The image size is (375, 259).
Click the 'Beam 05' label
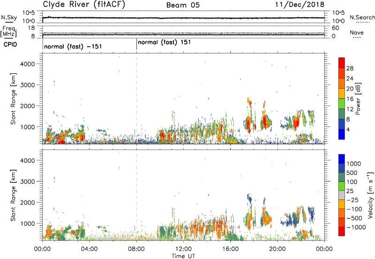pos(183,5)
